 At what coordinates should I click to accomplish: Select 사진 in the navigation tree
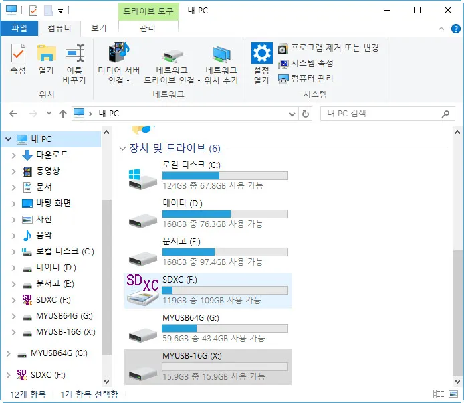(44, 219)
